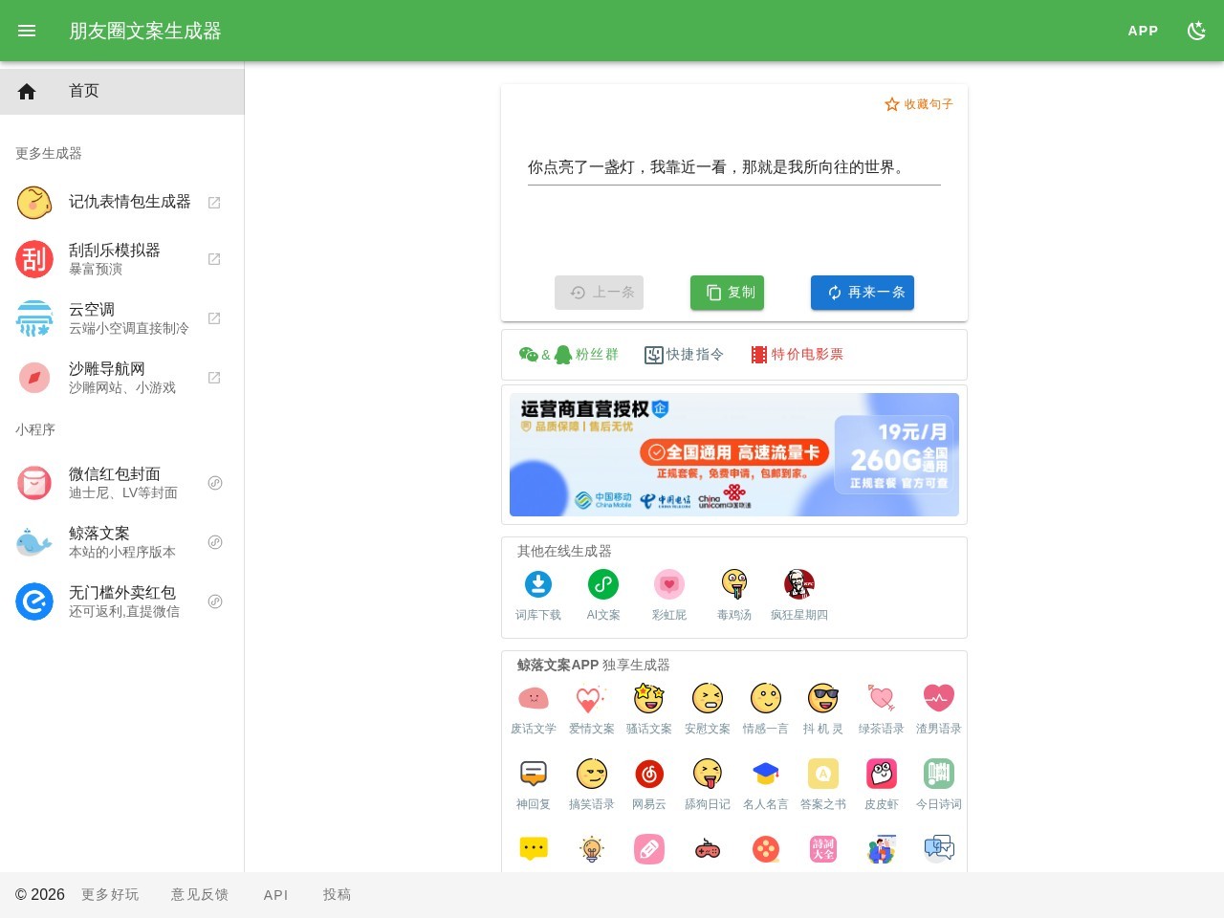Open the 快捷指令 link
The height and width of the screenshot is (918, 1224).
pos(684,355)
